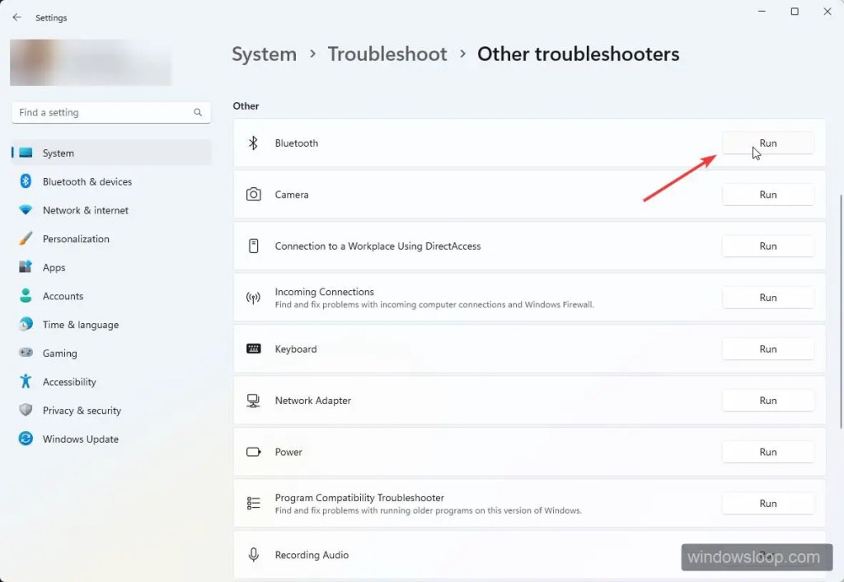This screenshot has height=582, width=844.
Task: Click the Keyboard troubleshooter icon
Action: coord(254,349)
